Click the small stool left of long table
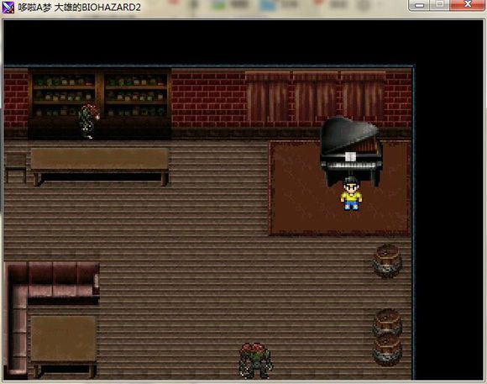The height and width of the screenshot is (384, 487). (15, 166)
